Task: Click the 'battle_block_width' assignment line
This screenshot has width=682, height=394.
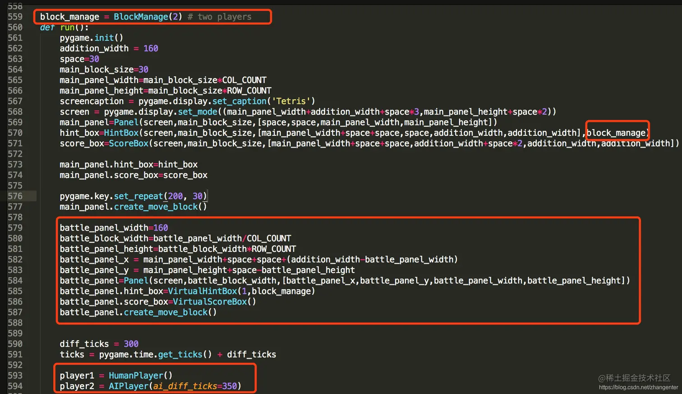Action: point(175,238)
